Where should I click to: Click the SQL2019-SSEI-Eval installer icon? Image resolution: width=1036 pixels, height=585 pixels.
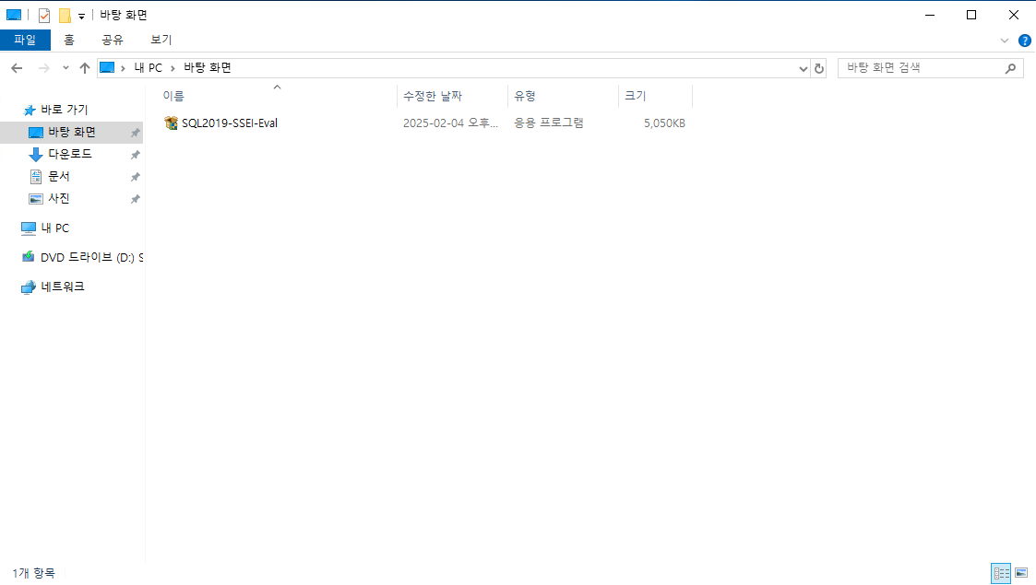click(171, 123)
